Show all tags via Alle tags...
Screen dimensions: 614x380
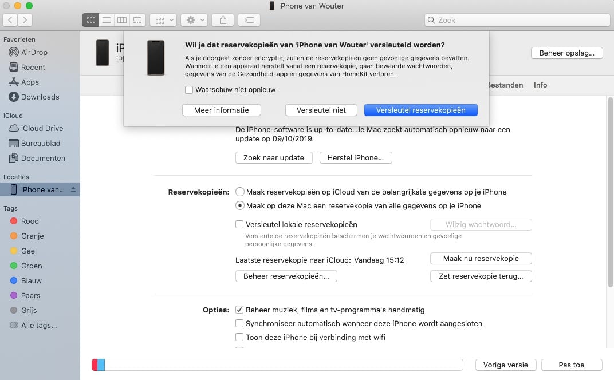(x=40, y=325)
